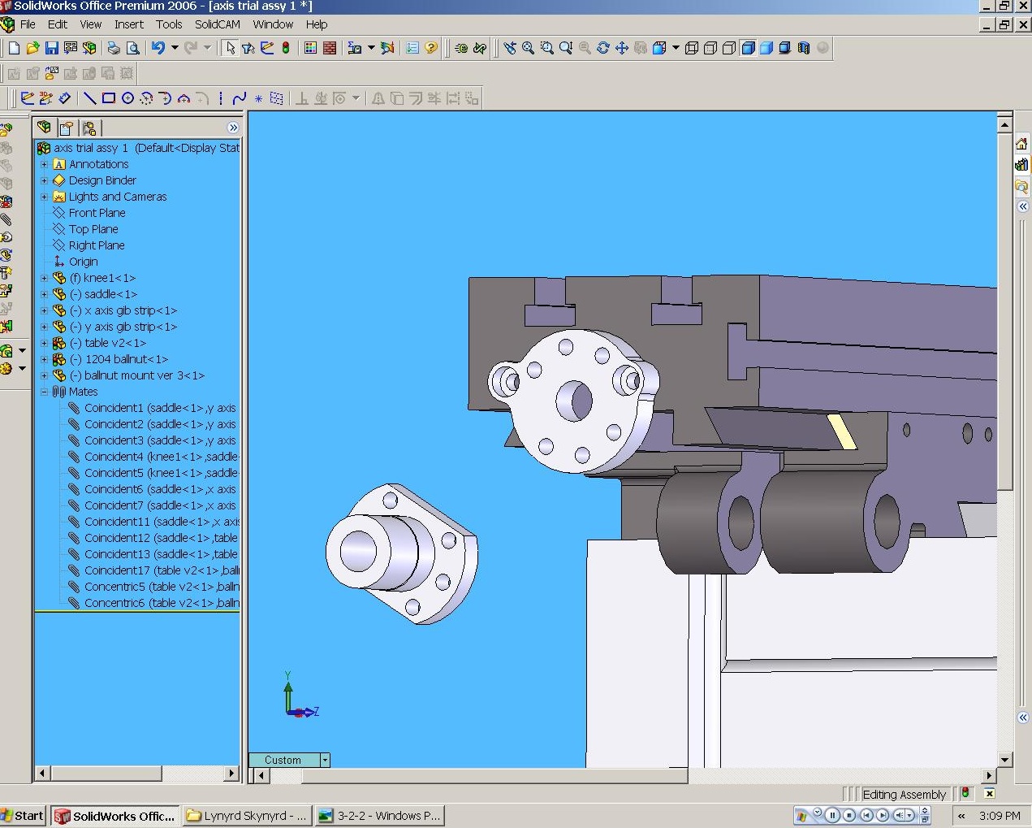The width and height of the screenshot is (1032, 828).
Task: Enable Shaded With Edges display
Action: click(x=748, y=48)
